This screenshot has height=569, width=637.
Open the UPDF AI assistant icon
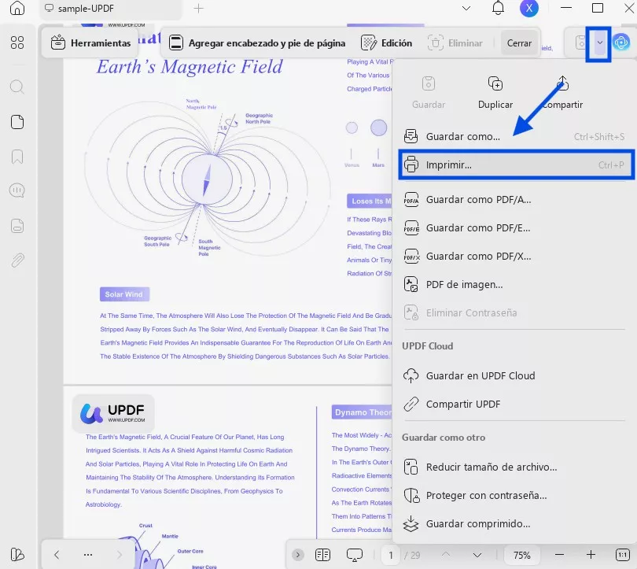621,42
